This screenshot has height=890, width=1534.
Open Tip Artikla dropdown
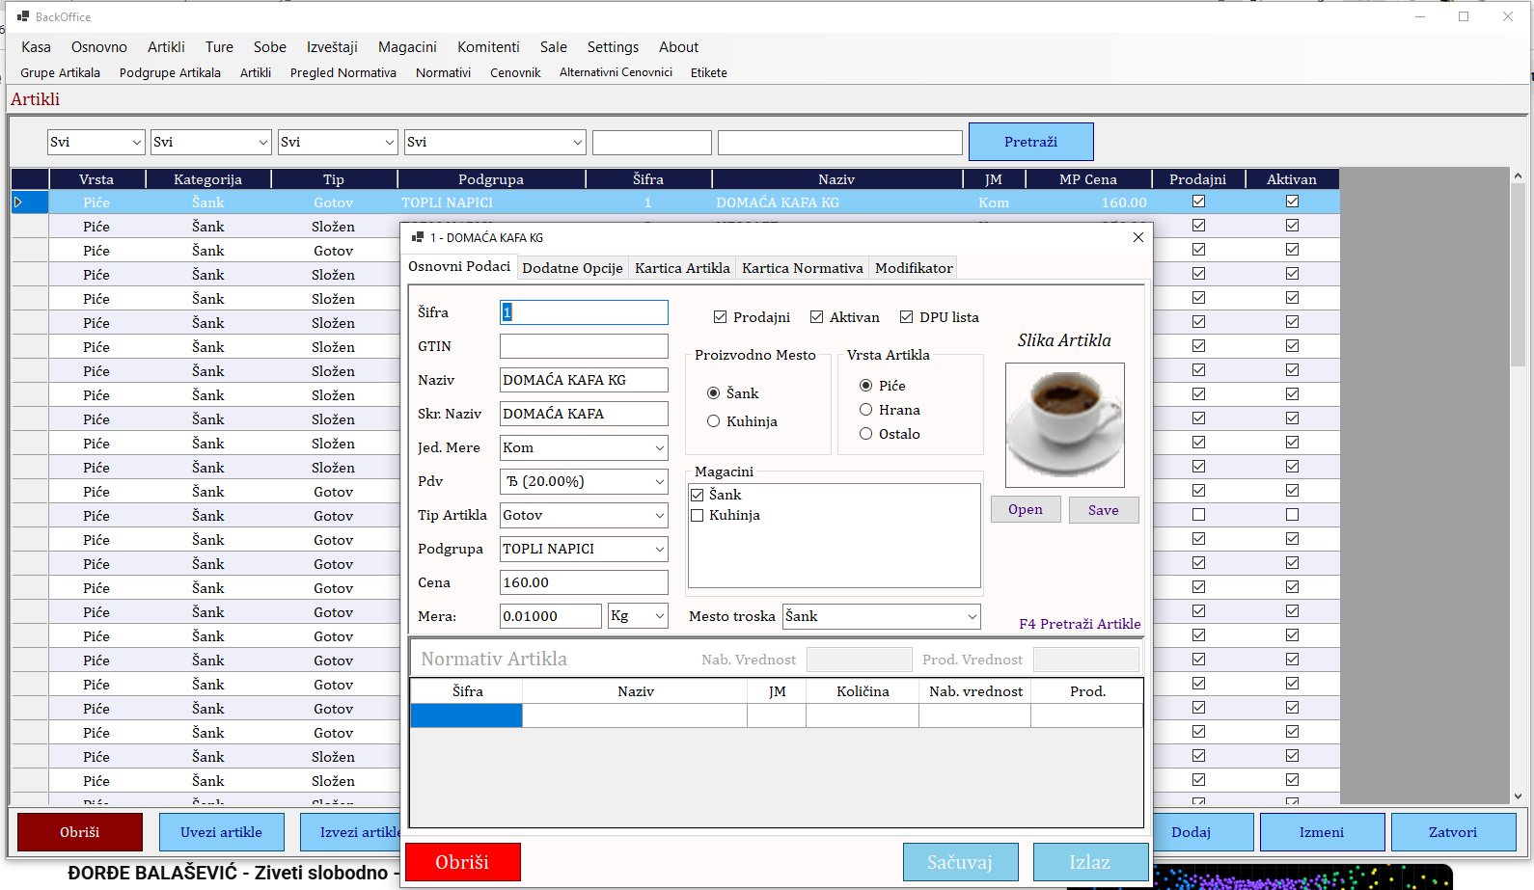pos(584,515)
